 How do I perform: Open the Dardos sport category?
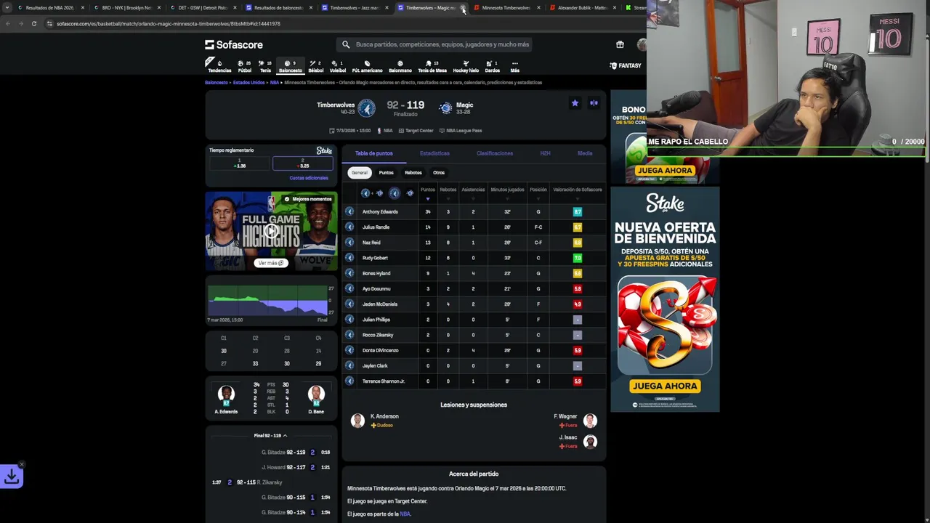[x=492, y=66]
